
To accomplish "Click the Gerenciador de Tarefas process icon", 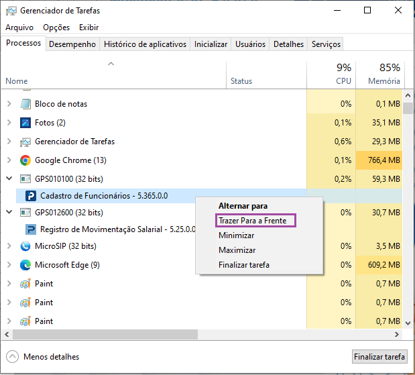I will coord(25,142).
